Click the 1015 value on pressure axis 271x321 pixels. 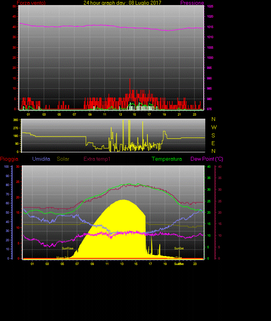tap(210, 27)
